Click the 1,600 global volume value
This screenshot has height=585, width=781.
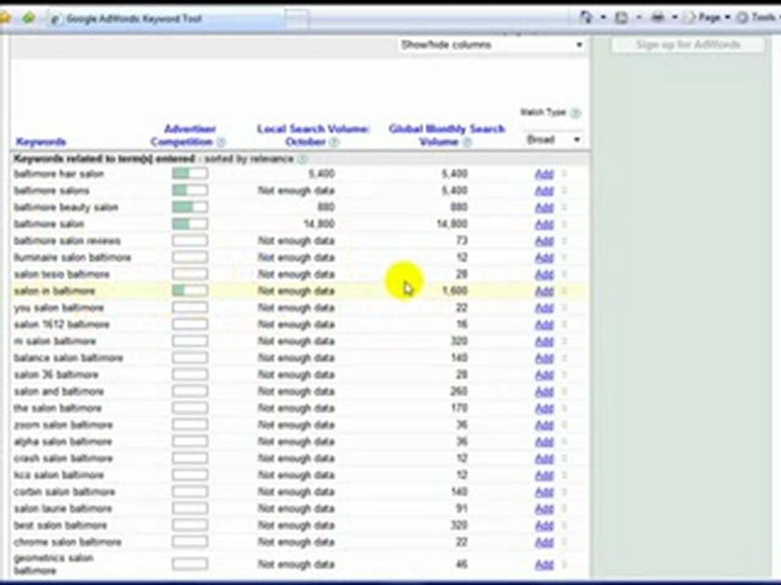click(455, 291)
